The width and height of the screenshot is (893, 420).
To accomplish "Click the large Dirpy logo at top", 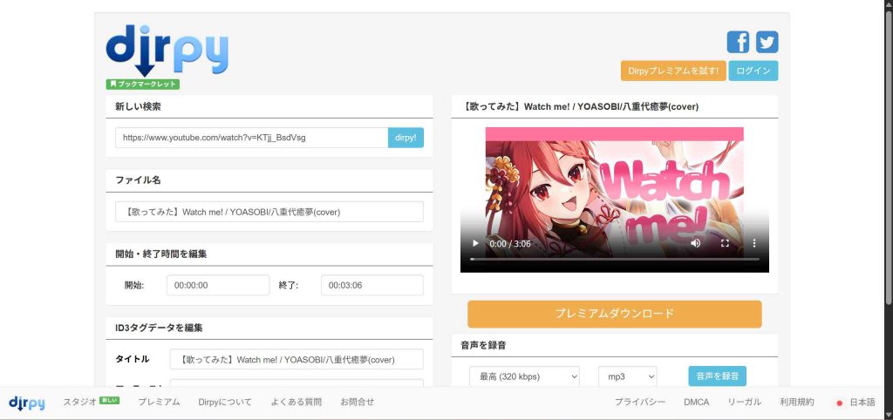I will point(167,50).
